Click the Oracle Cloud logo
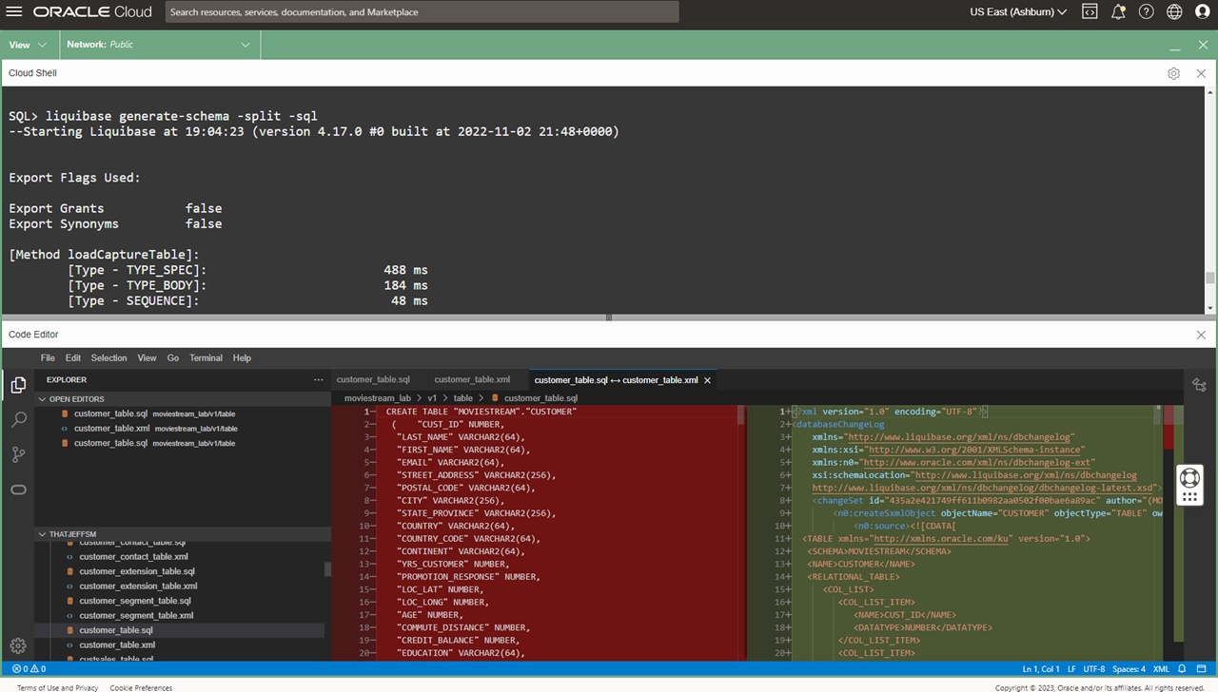The width and height of the screenshot is (1218, 692). point(92,12)
